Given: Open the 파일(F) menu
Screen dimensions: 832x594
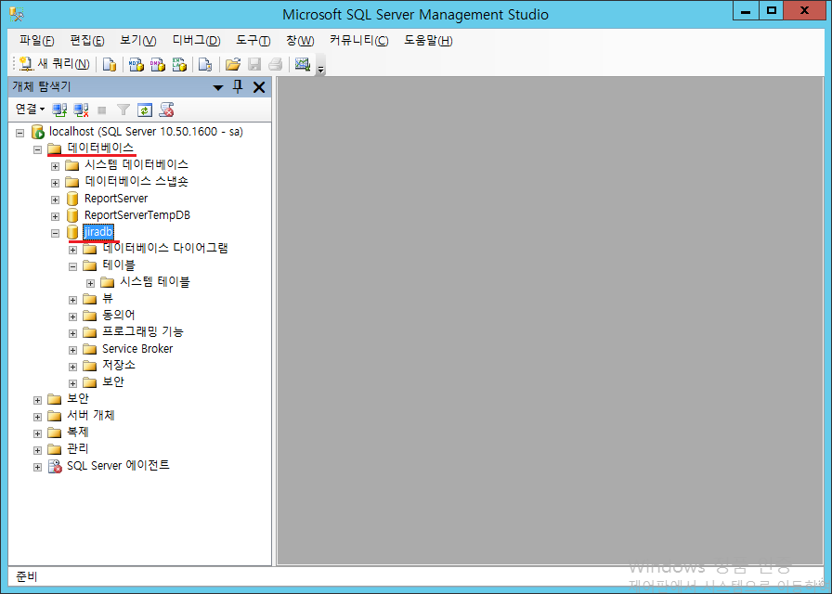Looking at the screenshot, I should tap(36, 40).
